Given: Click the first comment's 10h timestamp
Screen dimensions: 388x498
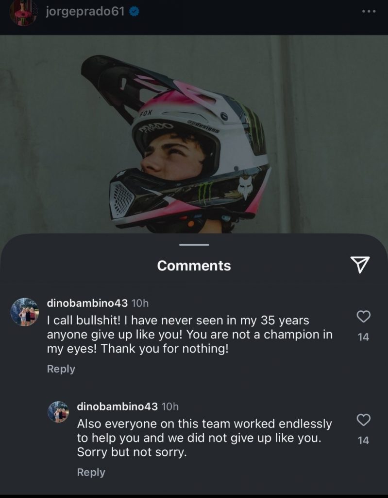Looking at the screenshot, I should tap(140, 303).
